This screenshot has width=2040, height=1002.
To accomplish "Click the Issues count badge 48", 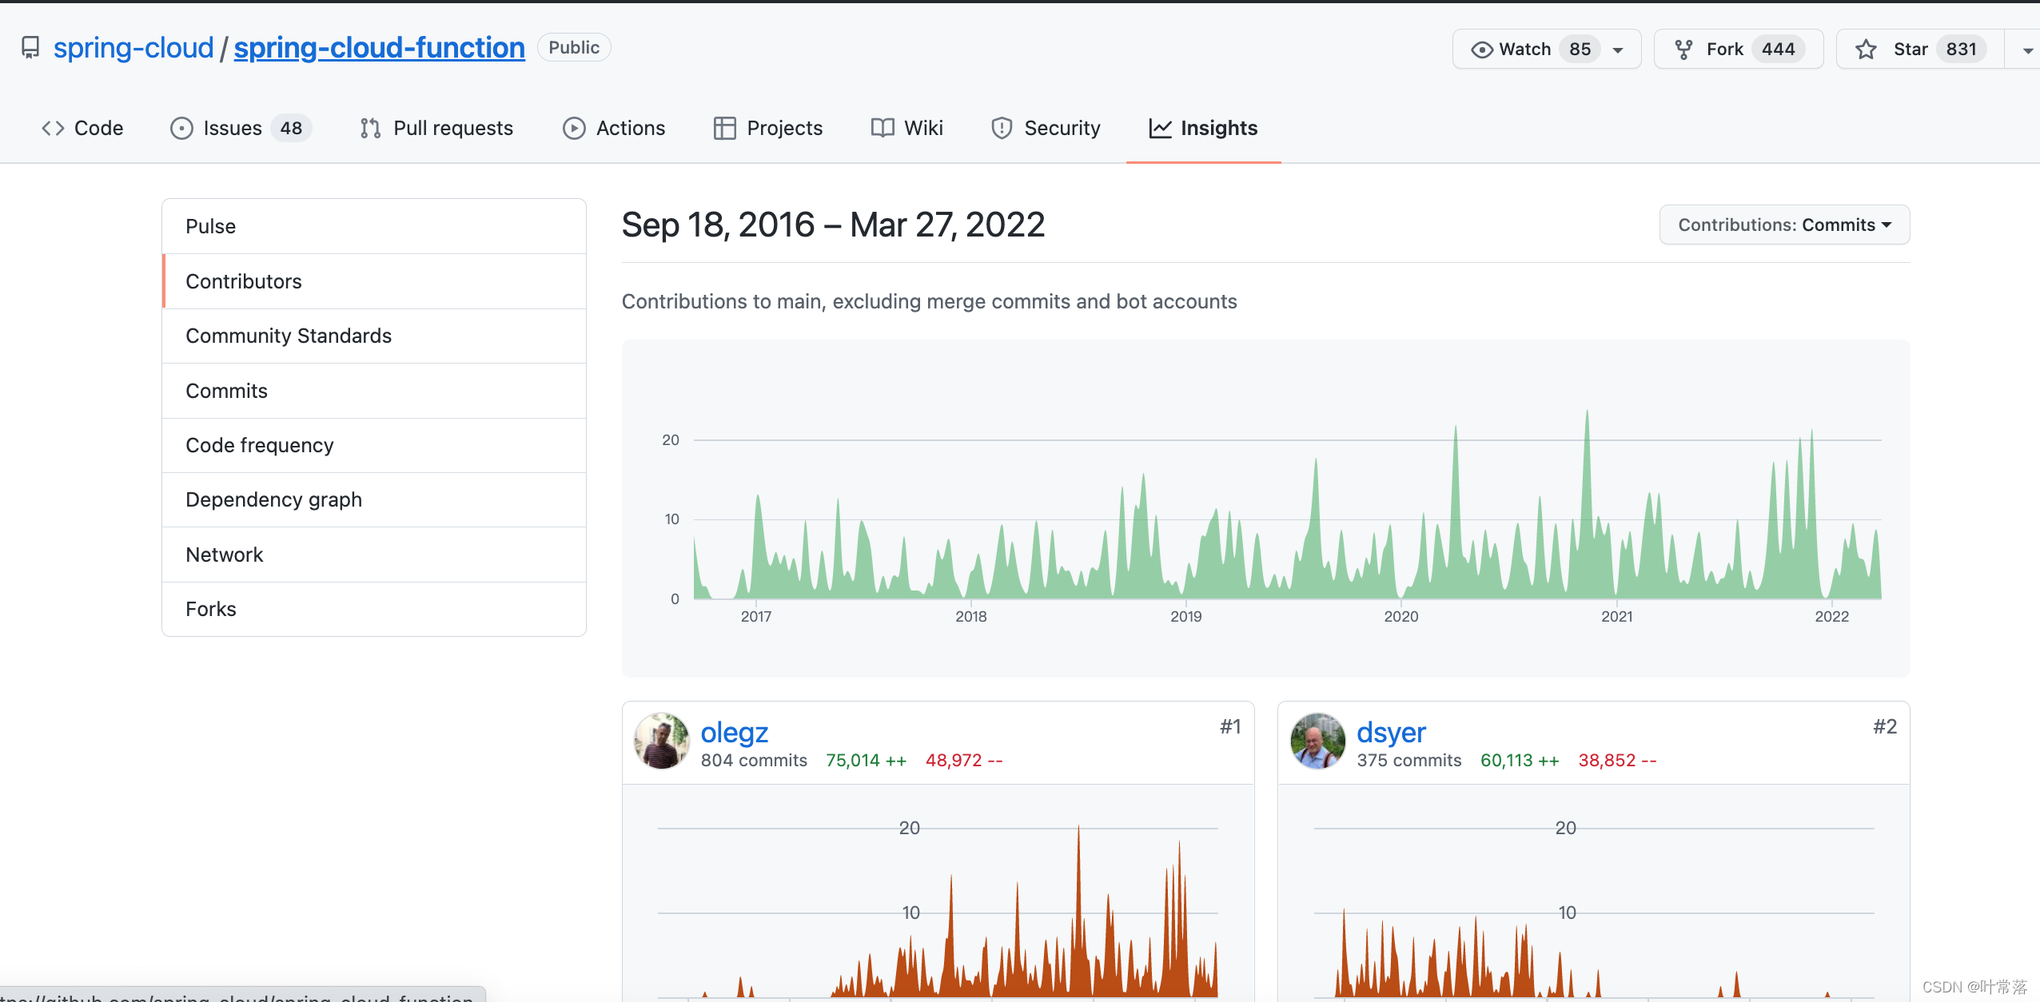I will (291, 128).
